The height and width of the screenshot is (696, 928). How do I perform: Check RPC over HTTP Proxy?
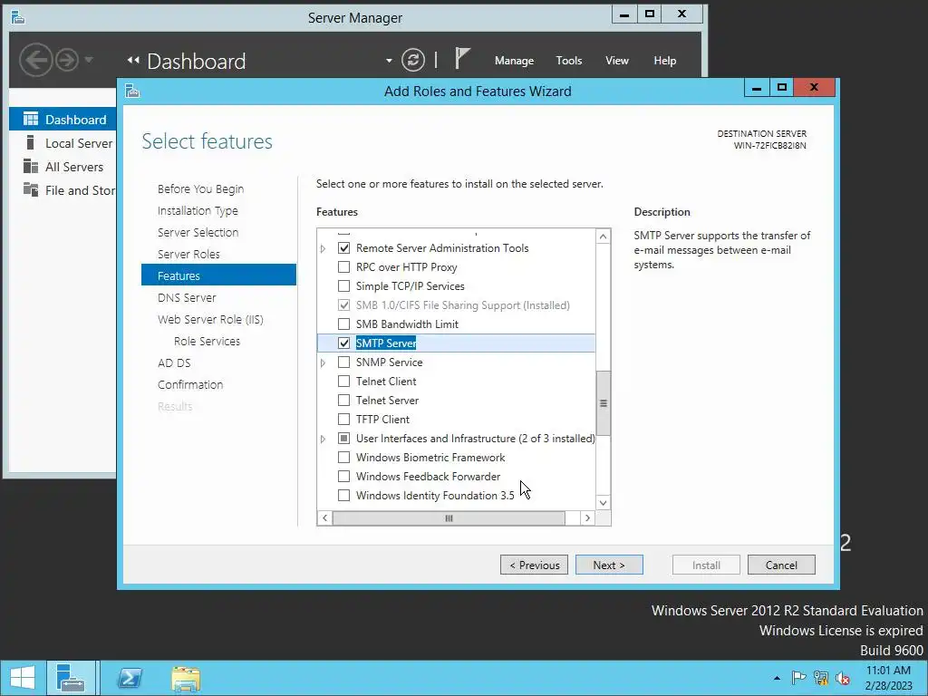click(343, 267)
